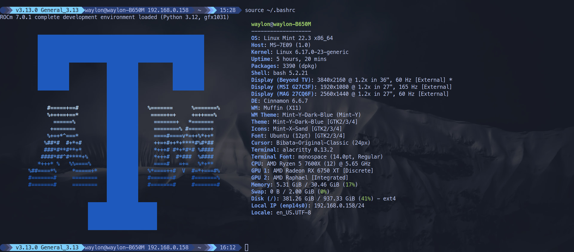Click the "Terminal Font: monospace" line
The height and width of the screenshot is (252, 574).
coord(317,157)
